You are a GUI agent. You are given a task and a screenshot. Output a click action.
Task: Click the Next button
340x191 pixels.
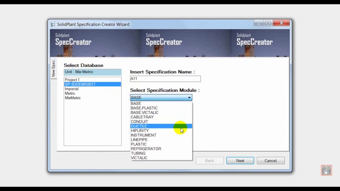click(240, 160)
